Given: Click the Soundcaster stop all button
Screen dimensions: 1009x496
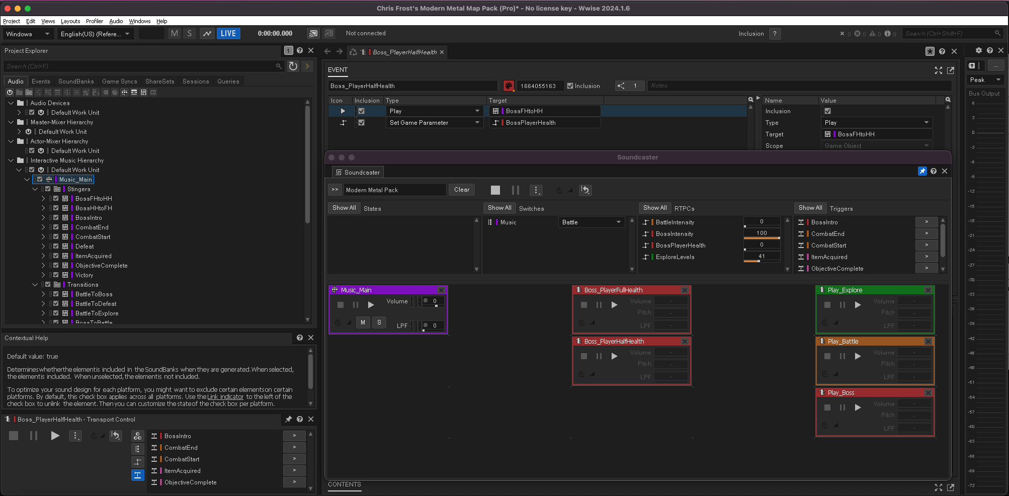Looking at the screenshot, I should coord(495,190).
